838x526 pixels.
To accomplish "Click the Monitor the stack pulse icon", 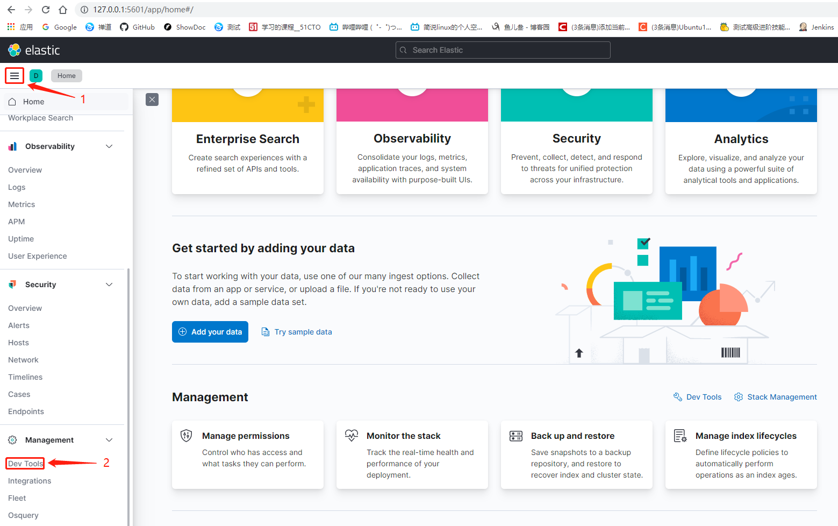I will [351, 436].
